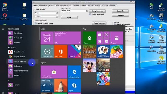Open the BACKUP tab in NCKBox
Screen dimensions: 167x94
83,6
